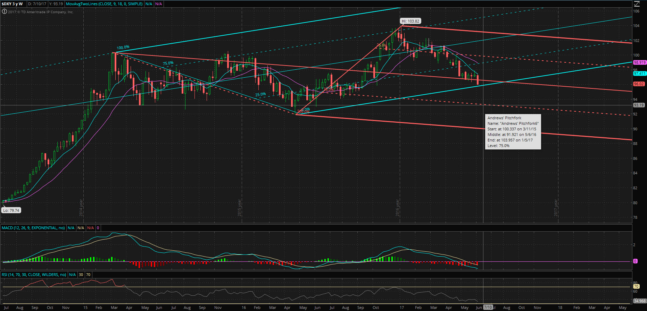Click the info exclamation icon beside copyright text
Image resolution: width=647 pixels, height=311 pixels.
(x=5, y=11)
